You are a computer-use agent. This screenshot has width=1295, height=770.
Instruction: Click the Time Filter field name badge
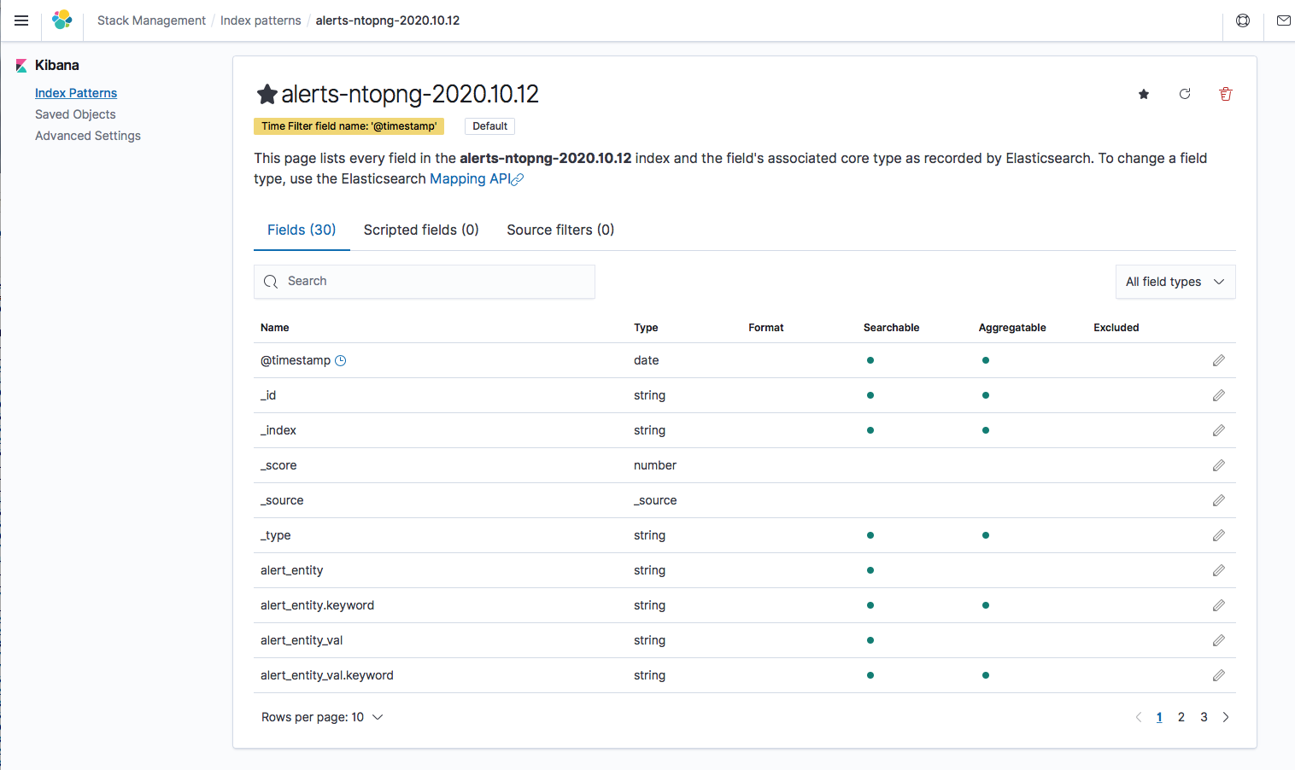coord(349,126)
